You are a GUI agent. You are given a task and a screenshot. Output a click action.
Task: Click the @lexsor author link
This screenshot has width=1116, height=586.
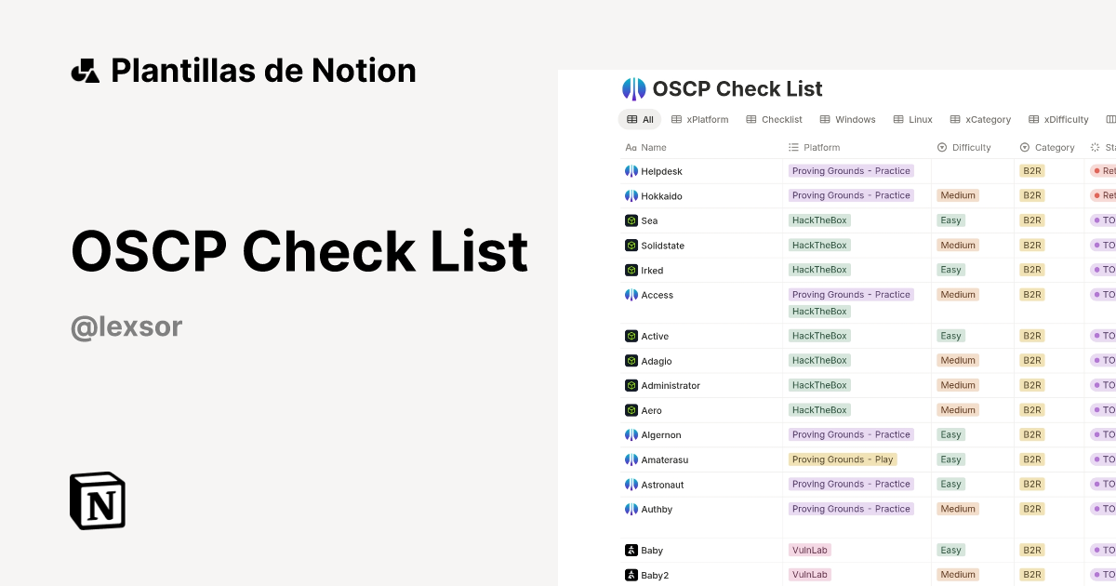tap(126, 326)
